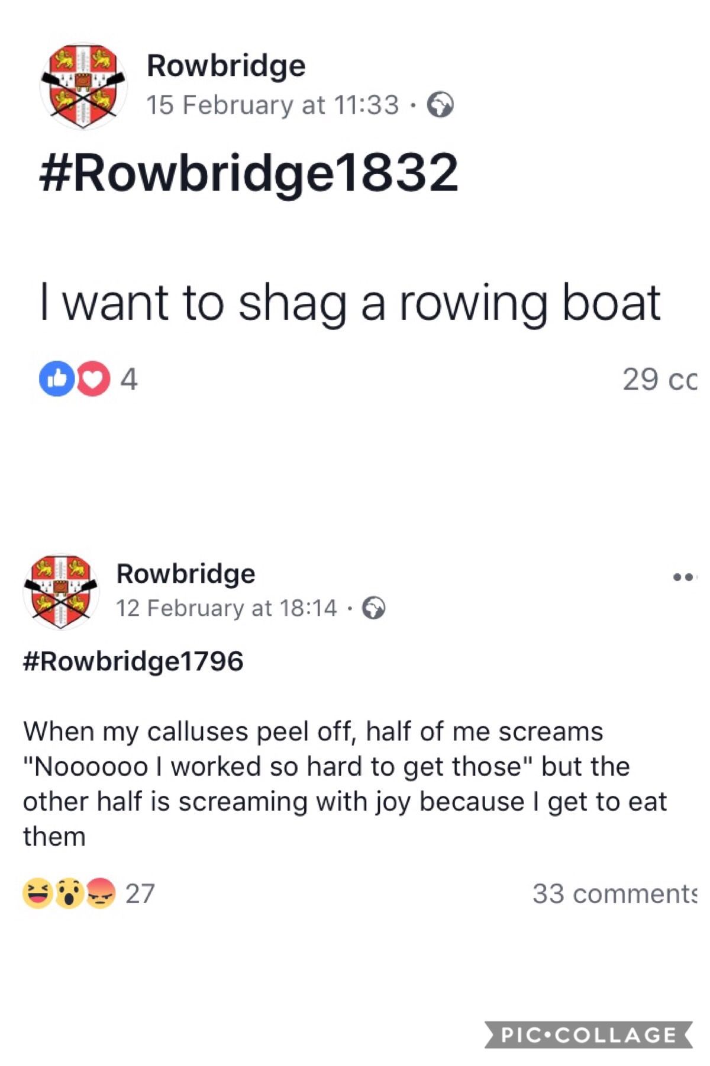
Task: Click the public globe icon beside 18:14
Action: (x=373, y=608)
